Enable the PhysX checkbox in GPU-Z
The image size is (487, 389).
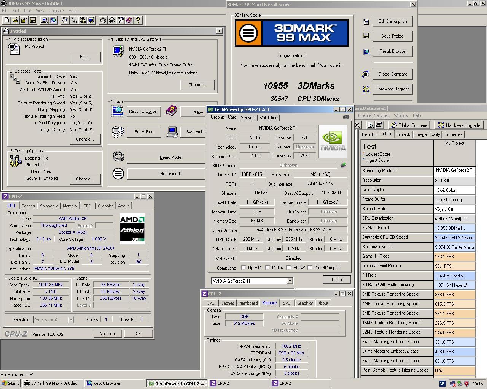point(289,268)
